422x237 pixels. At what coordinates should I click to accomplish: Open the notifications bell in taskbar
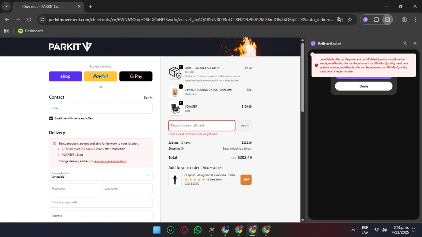pos(414,230)
